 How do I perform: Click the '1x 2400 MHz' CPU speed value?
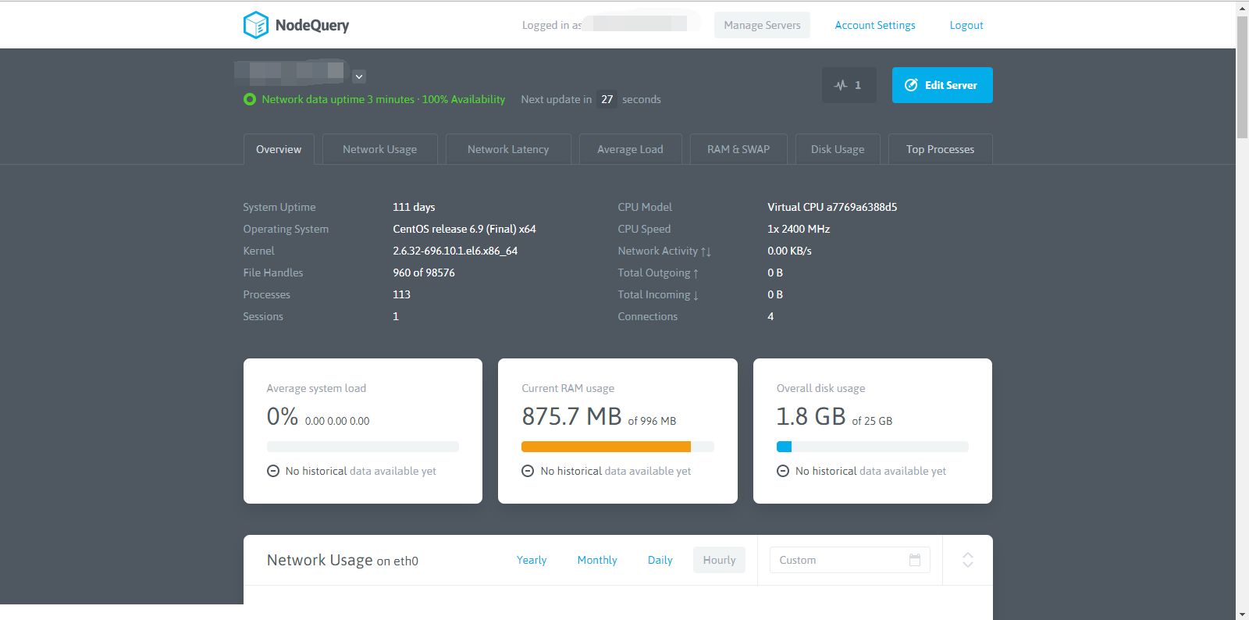(799, 229)
